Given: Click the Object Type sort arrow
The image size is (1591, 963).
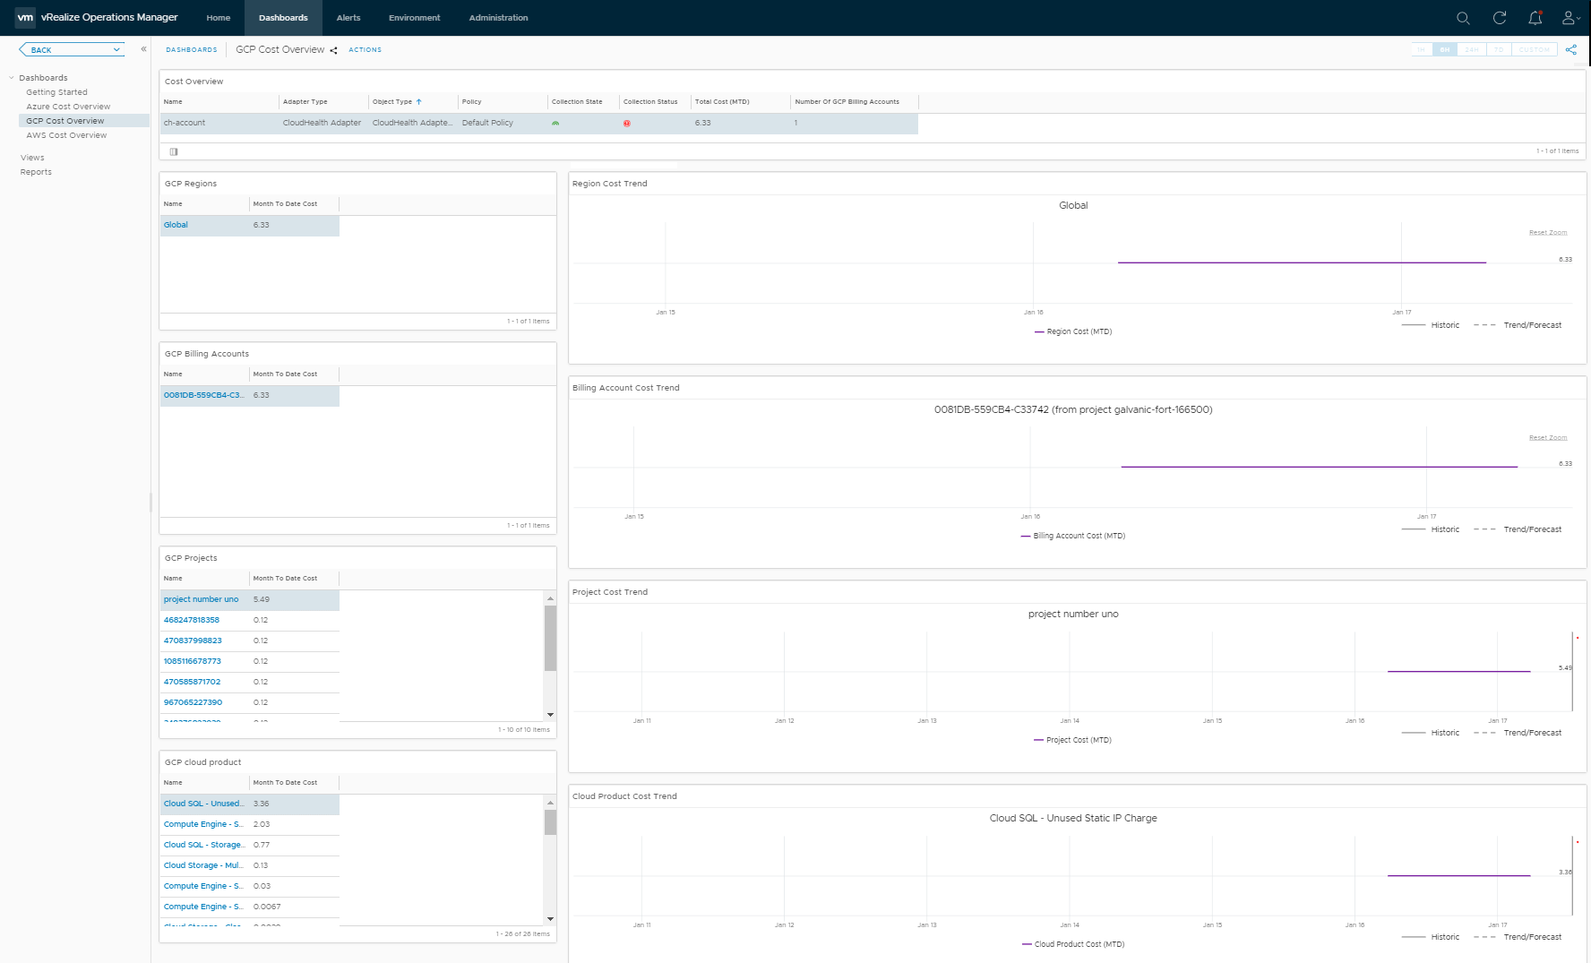Looking at the screenshot, I should pyautogui.click(x=418, y=102).
